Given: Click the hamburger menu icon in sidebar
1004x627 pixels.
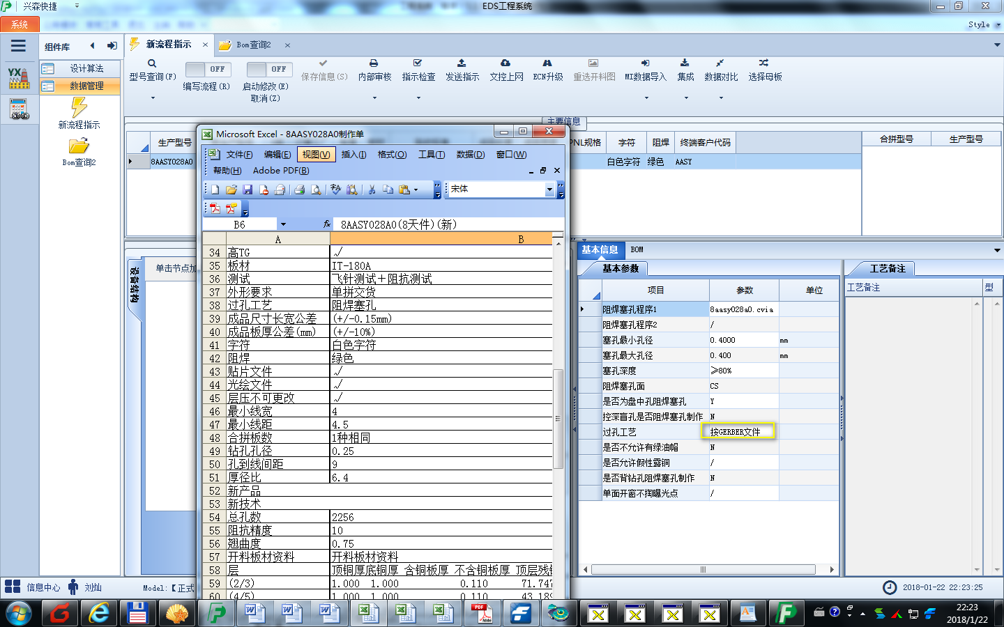Looking at the screenshot, I should pos(18,46).
